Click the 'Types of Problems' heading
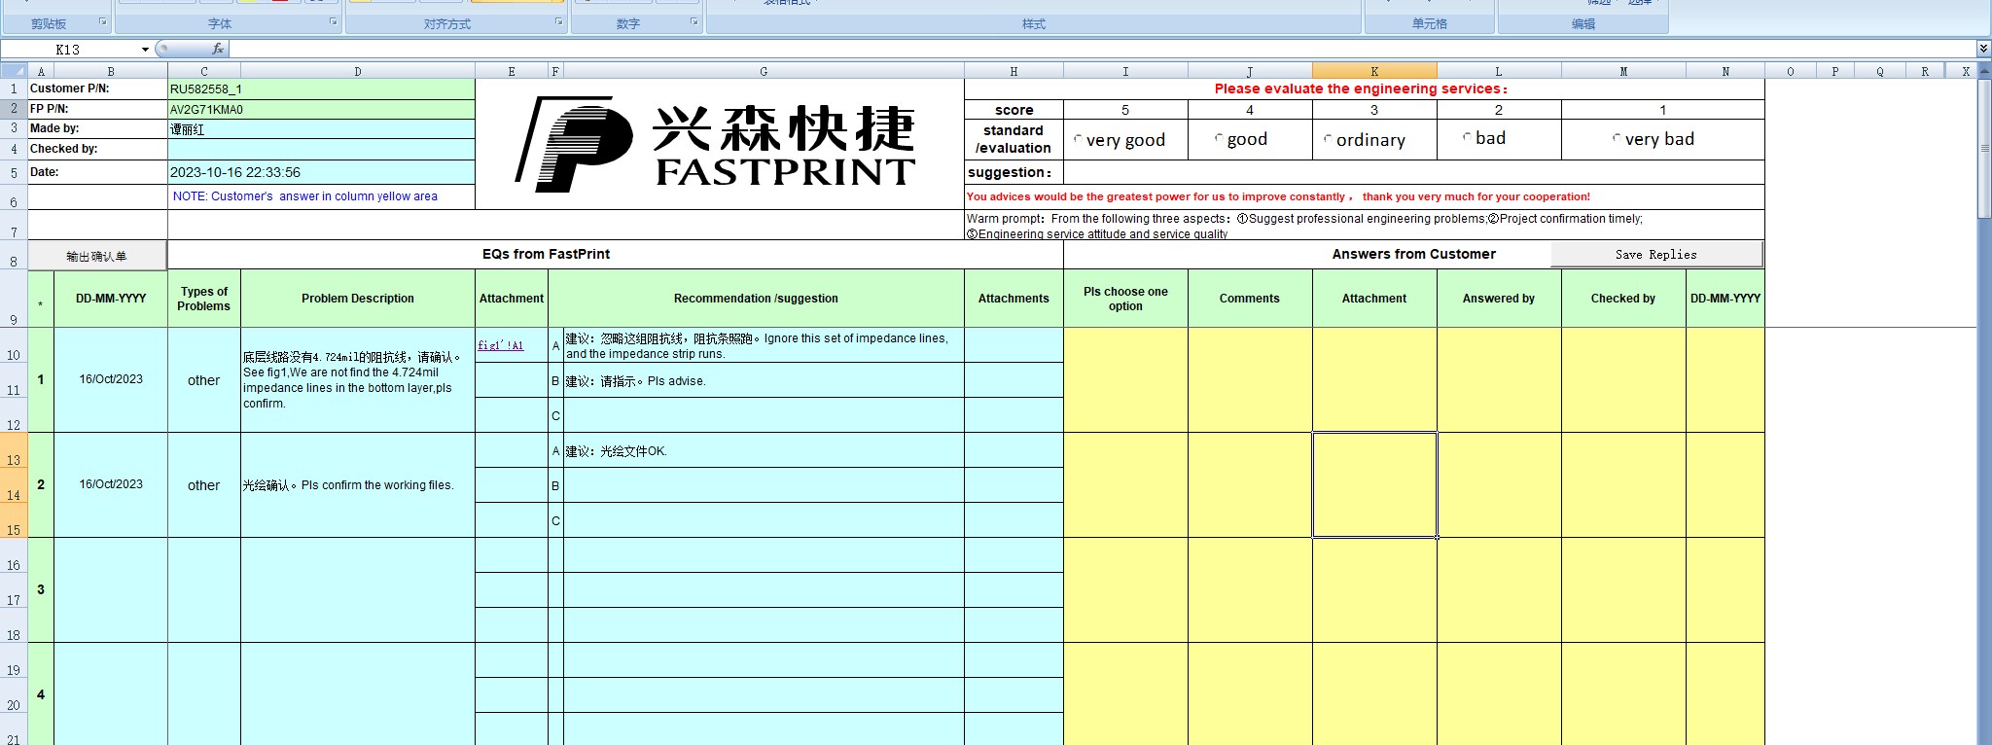Image resolution: width=1992 pixels, height=745 pixels. tap(204, 299)
